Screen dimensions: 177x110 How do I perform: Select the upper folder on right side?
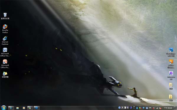pos(171,86)
